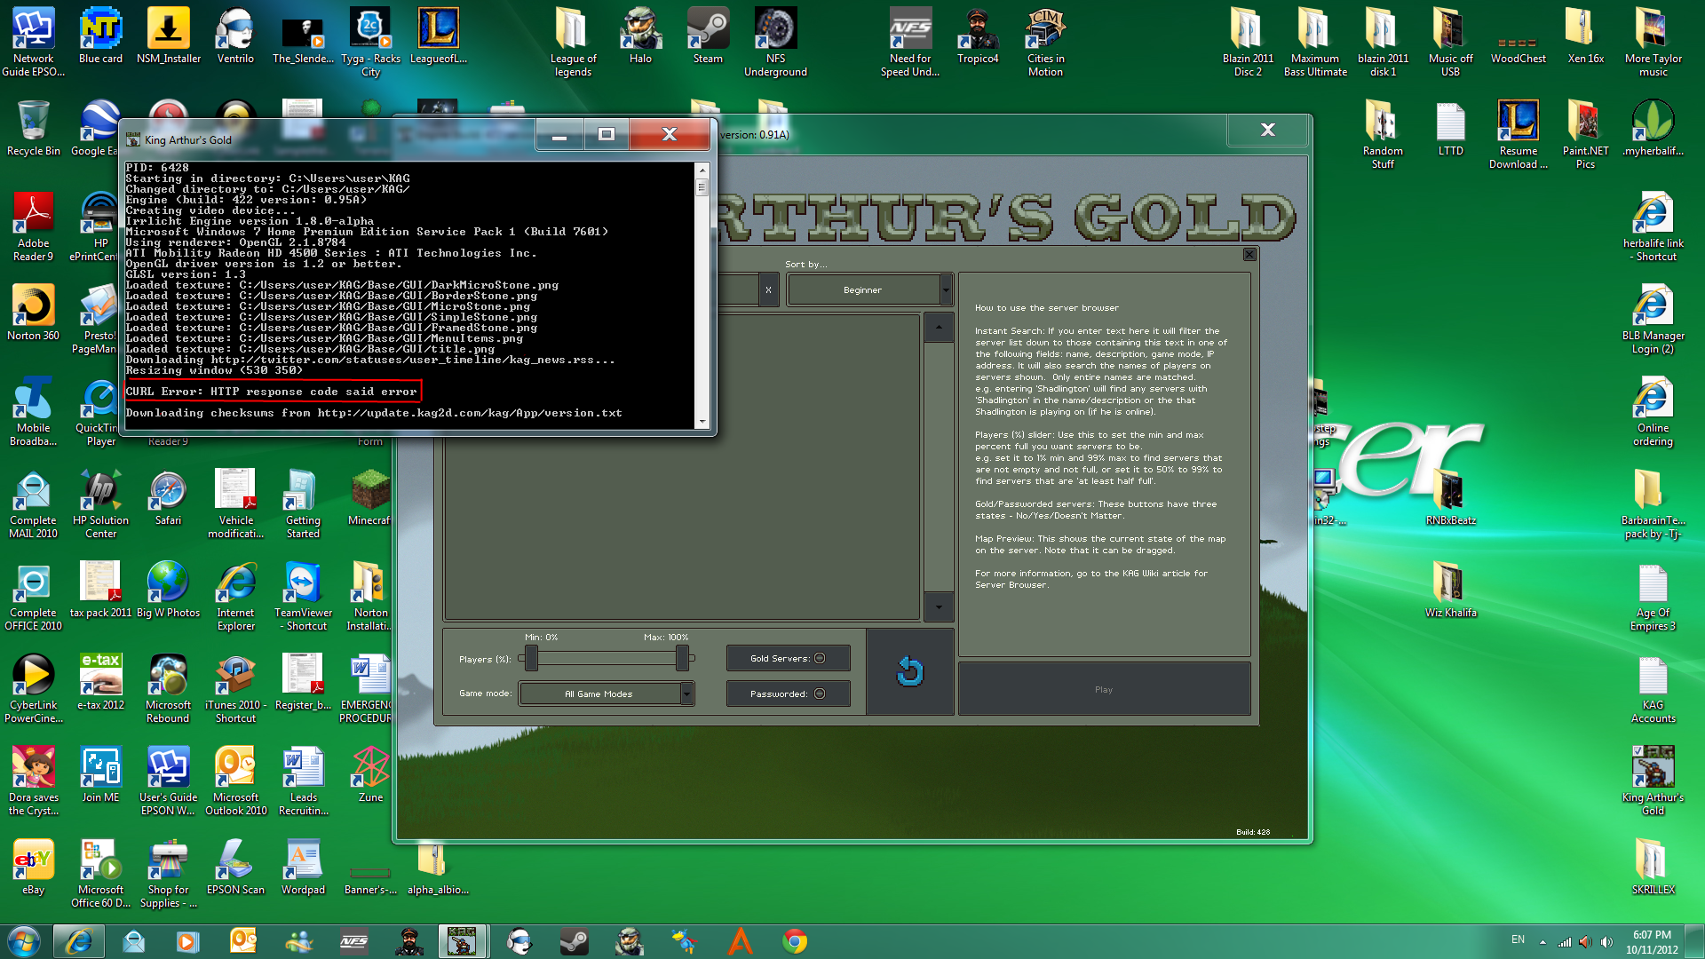Toggle the Passworded servers filter
This screenshot has height=959, width=1705.
(788, 693)
